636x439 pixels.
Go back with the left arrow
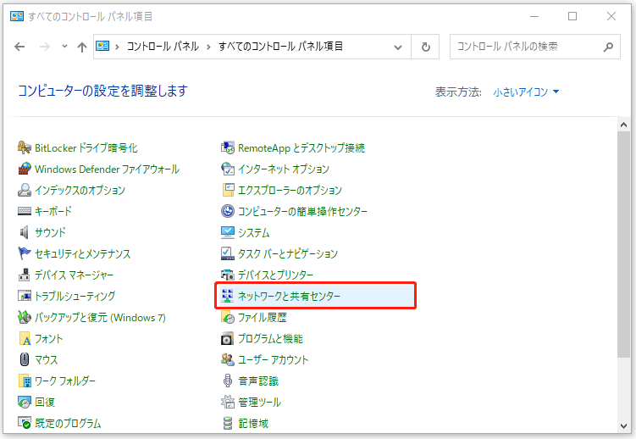(19, 47)
